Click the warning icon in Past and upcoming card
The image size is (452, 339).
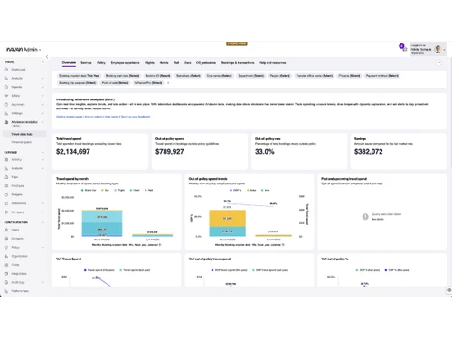[365, 217]
